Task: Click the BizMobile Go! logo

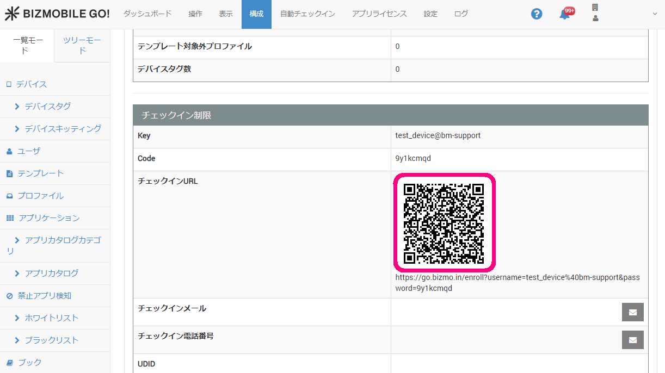Action: (x=57, y=14)
